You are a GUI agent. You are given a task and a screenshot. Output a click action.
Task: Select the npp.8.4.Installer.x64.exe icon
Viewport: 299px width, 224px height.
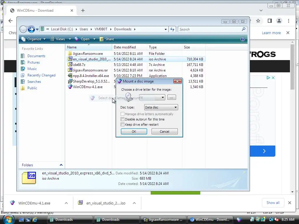click(x=70, y=76)
